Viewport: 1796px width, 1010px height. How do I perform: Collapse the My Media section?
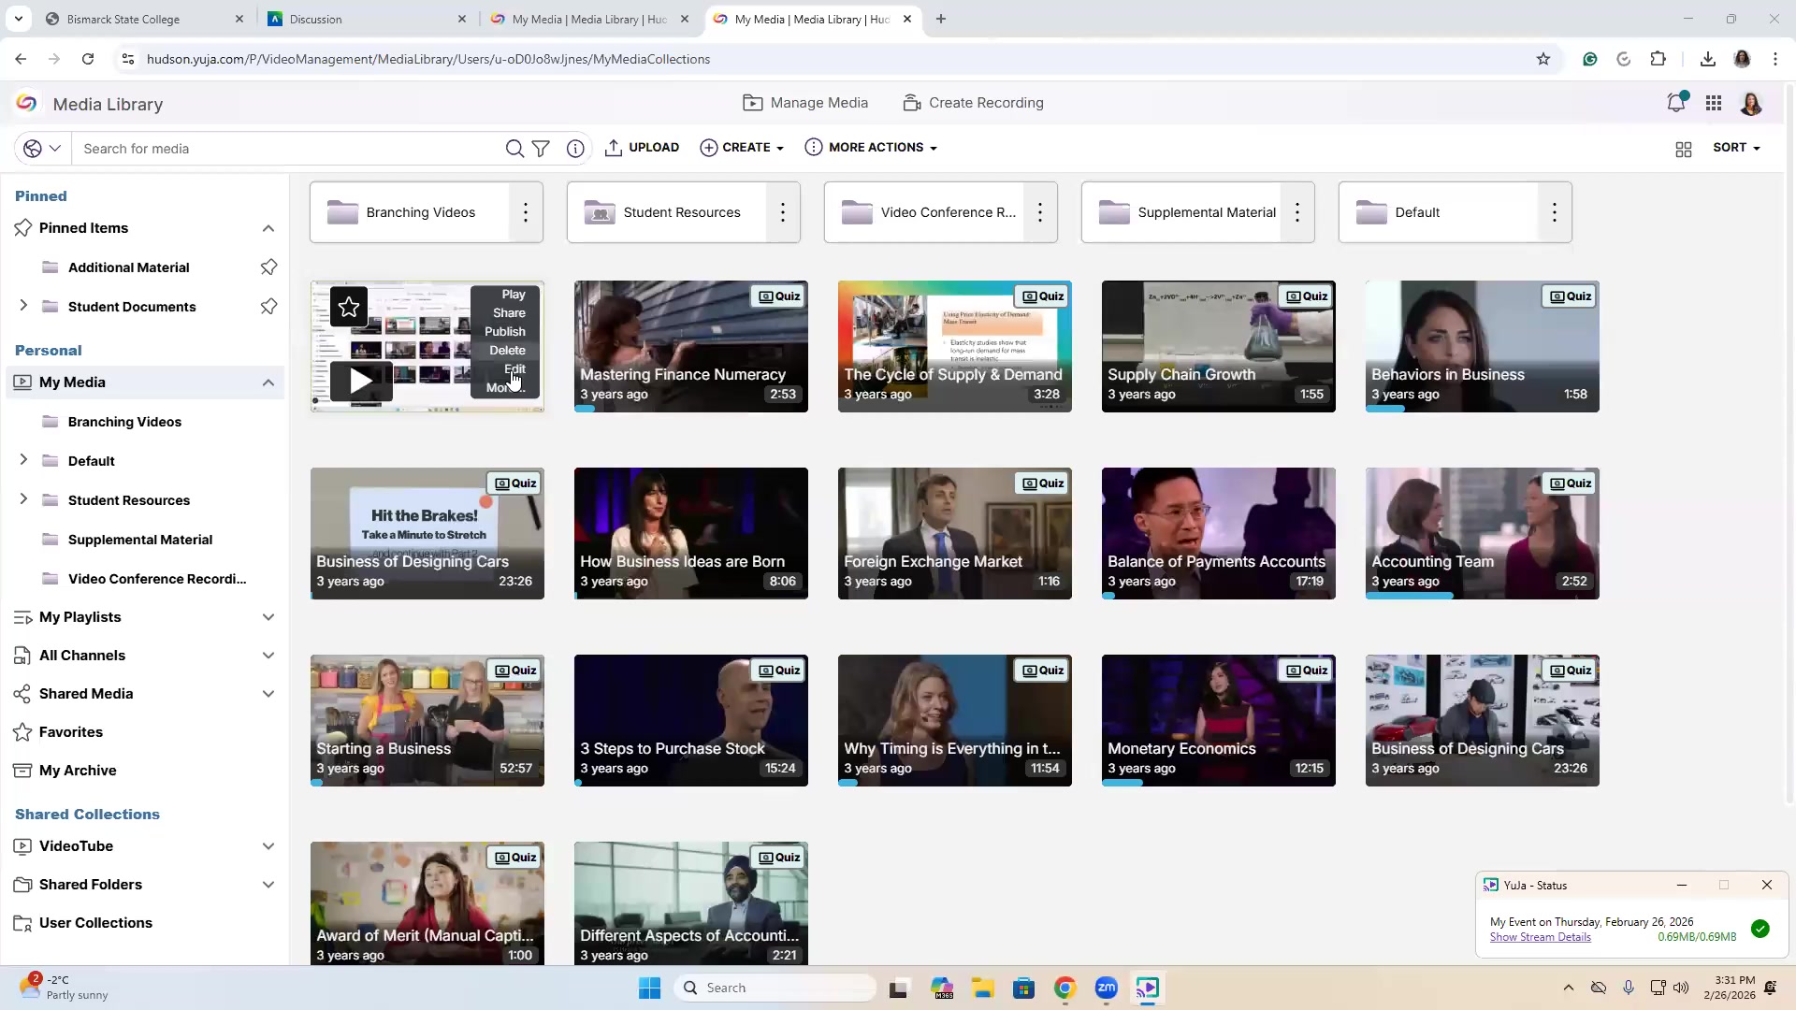(268, 382)
